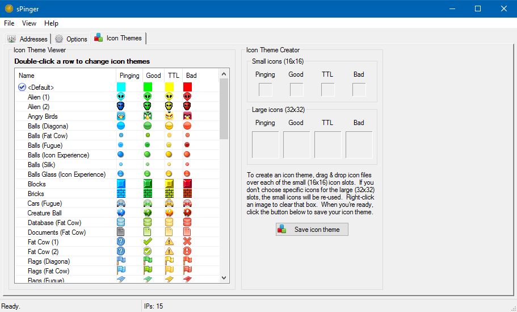Viewport: 517px width, 312px height.
Task: Click the Fat Cow (2) question mark icon
Action: click(121, 251)
